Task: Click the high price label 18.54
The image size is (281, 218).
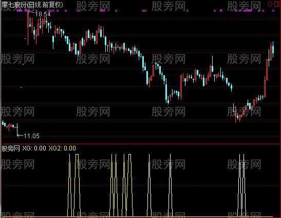Action: pos(43,14)
